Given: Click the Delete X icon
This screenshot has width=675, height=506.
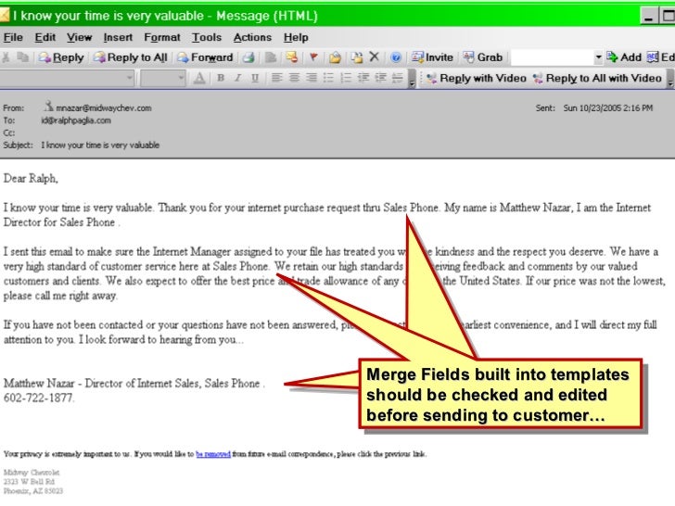Looking at the screenshot, I should coord(374,57).
